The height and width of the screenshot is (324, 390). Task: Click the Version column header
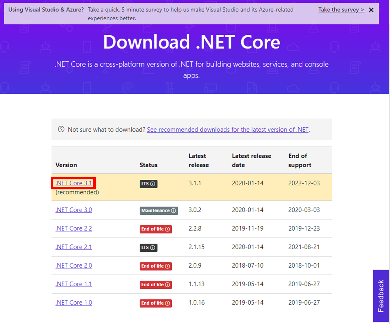[66, 165]
